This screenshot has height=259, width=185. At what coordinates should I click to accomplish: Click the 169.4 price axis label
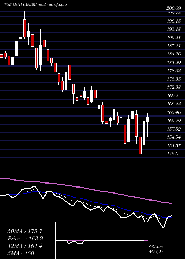(173, 96)
